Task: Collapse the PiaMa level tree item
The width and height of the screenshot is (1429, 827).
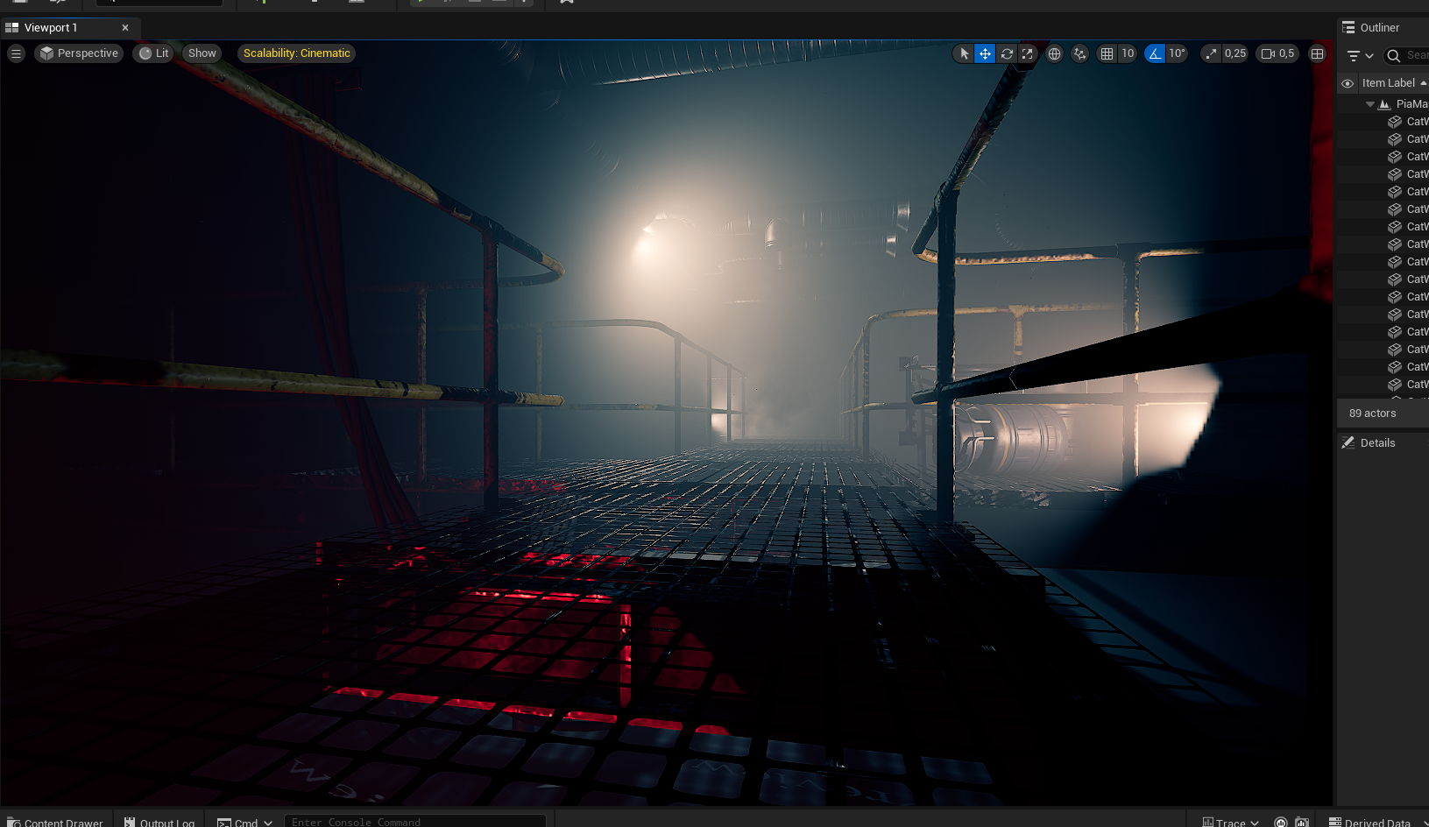Action: pos(1370,104)
